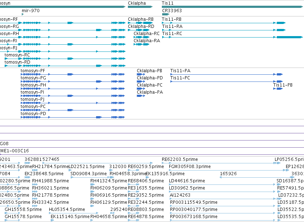Click the mir-970 gene label
Image resolution: width=304 pixels, height=222 pixels.
[31, 10]
